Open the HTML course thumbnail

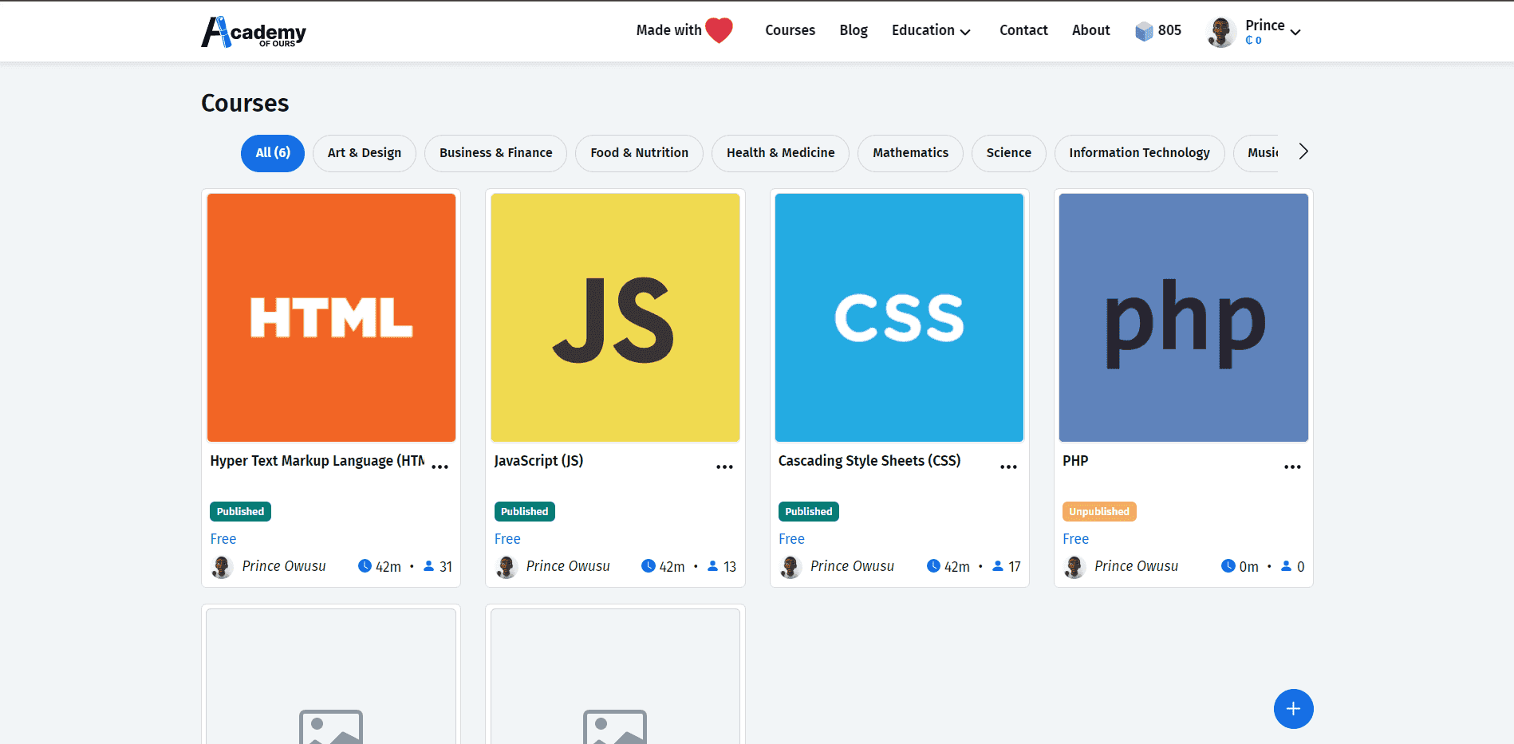coord(331,317)
